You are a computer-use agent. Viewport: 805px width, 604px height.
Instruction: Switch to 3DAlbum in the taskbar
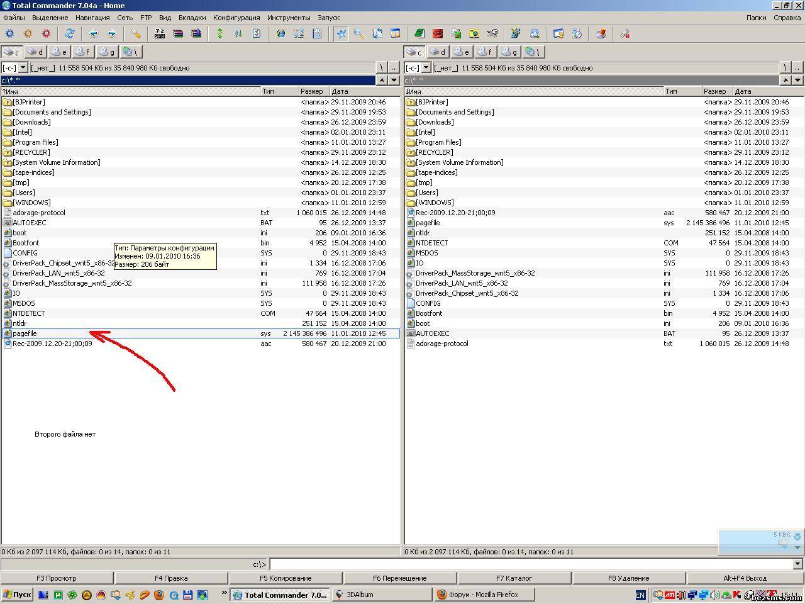[381, 595]
